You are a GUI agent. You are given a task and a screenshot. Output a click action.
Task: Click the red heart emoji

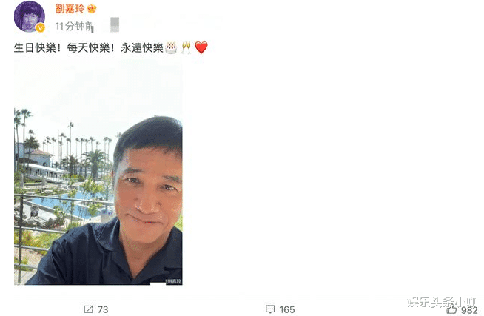pos(201,48)
